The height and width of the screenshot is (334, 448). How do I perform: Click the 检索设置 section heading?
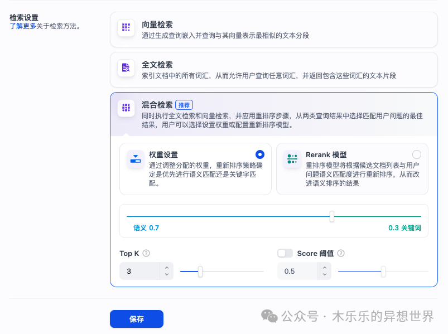(24, 17)
